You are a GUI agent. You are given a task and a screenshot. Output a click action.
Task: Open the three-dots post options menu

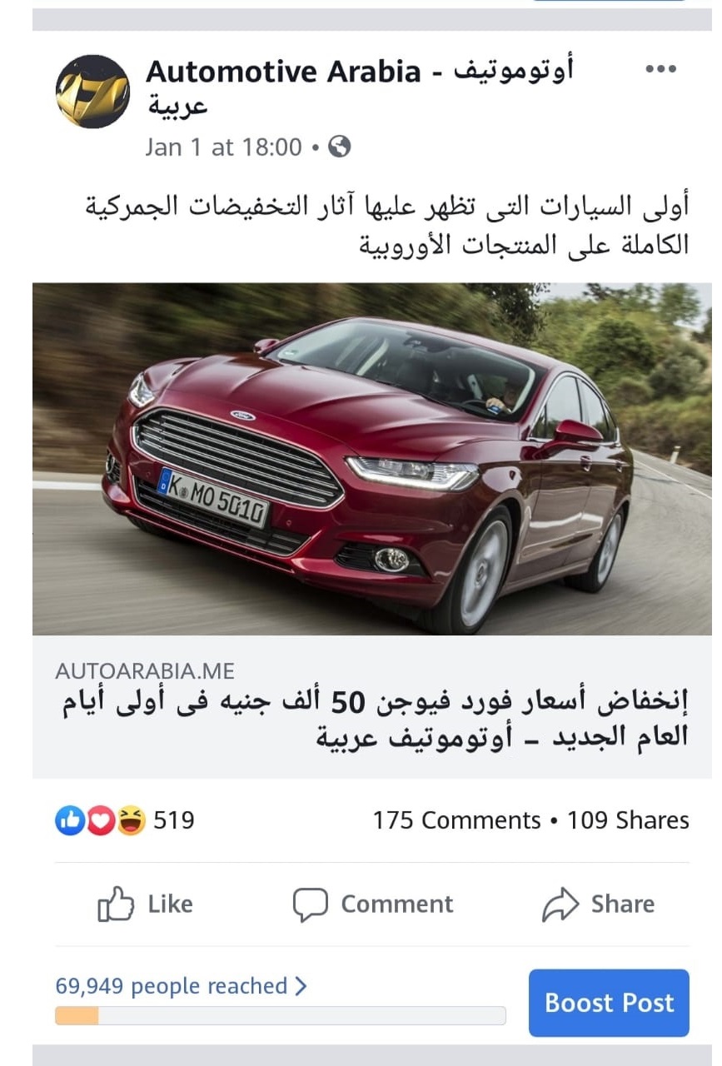661,70
